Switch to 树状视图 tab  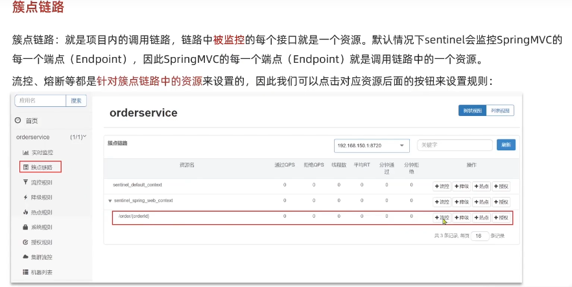coord(472,110)
